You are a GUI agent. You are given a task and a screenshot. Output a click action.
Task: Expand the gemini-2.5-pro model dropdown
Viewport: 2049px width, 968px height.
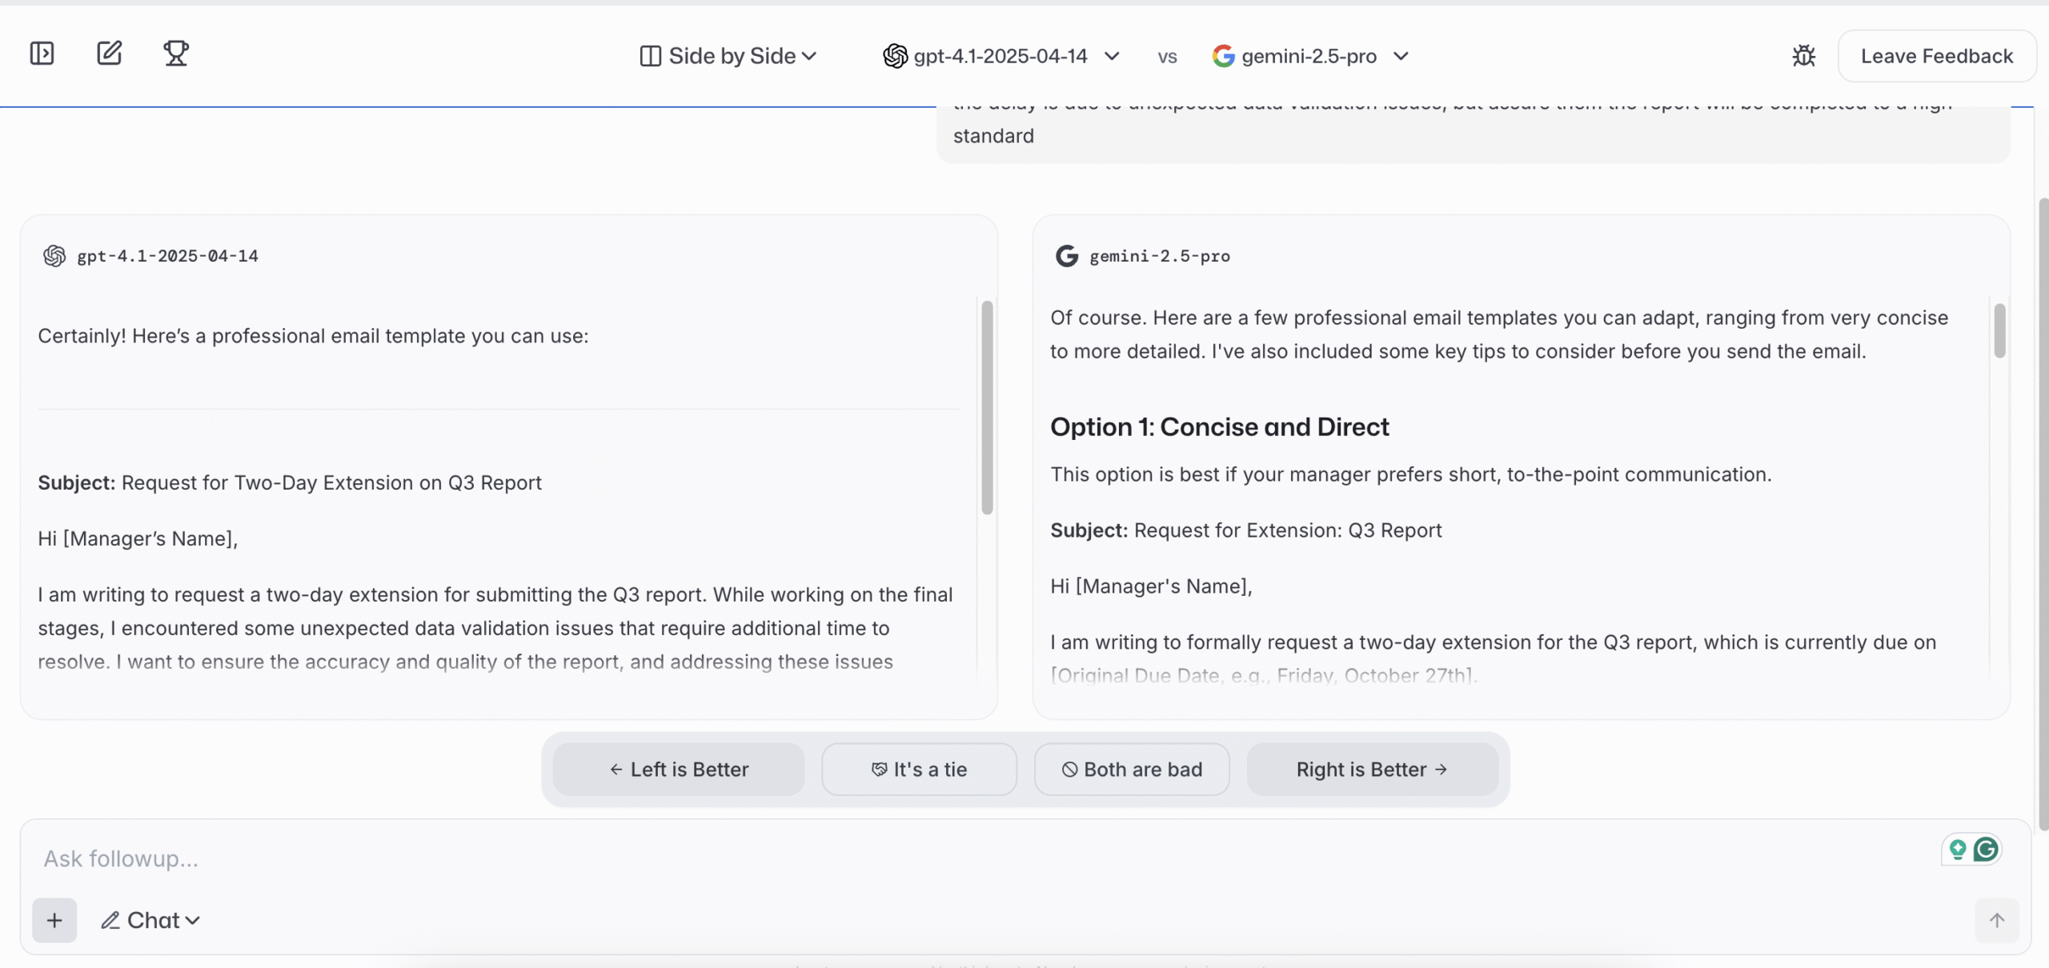pos(1310,56)
